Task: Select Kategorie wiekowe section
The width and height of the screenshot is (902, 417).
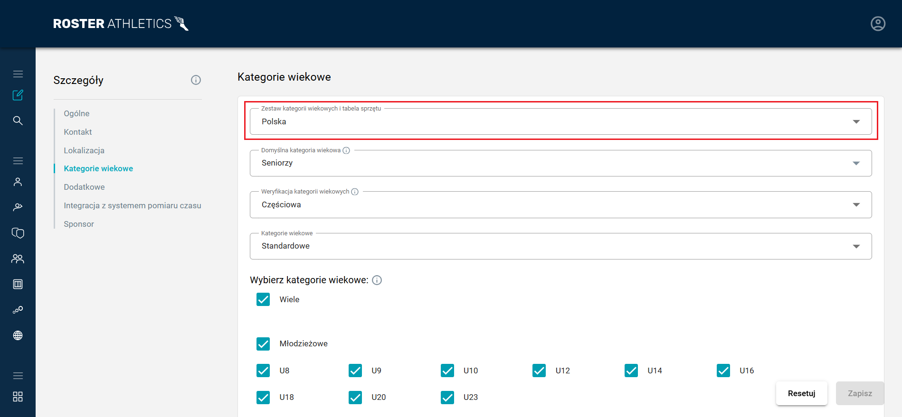Action: [98, 168]
